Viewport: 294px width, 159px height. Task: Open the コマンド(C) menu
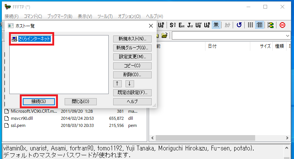(x=33, y=16)
